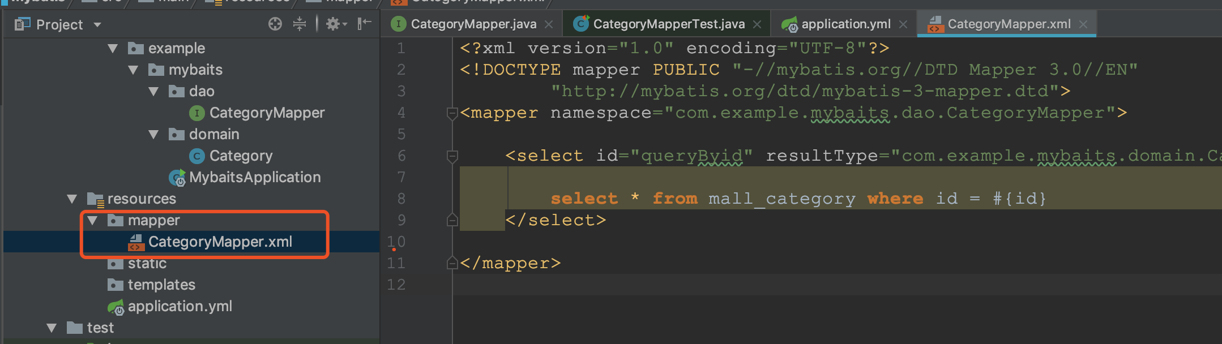1222x344 pixels.
Task: Collapse the mapper folder
Action: coord(92,221)
